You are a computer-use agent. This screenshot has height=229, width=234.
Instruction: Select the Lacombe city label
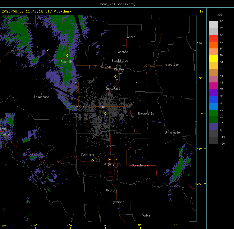122,52
